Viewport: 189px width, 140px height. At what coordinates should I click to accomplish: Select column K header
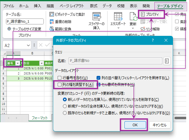[179, 53]
